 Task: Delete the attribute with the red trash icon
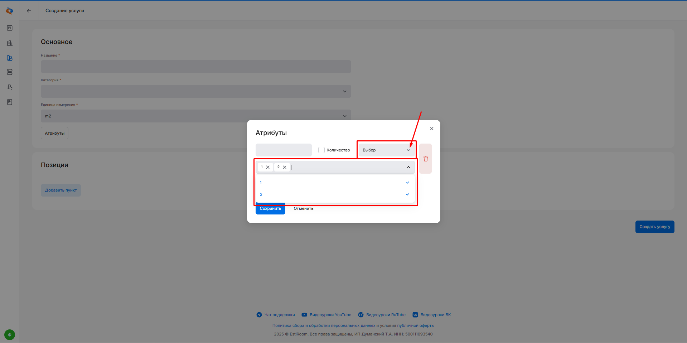(x=425, y=159)
